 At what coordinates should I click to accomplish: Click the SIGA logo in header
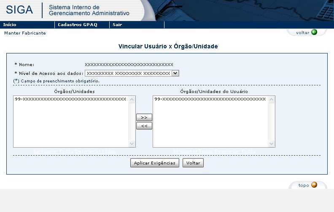click(x=20, y=10)
